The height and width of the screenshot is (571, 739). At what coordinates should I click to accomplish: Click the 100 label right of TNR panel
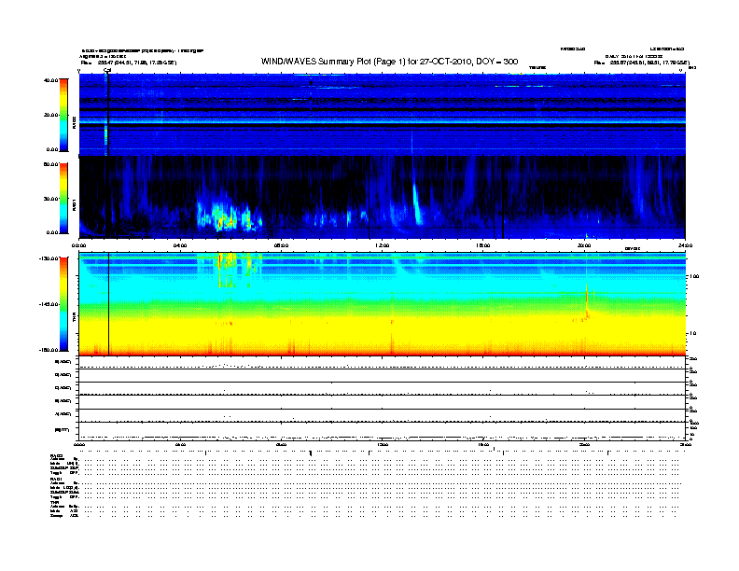[x=694, y=276]
